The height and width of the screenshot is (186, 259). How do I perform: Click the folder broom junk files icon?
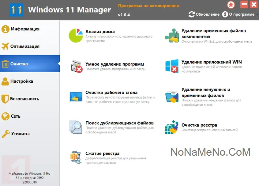(x=172, y=97)
